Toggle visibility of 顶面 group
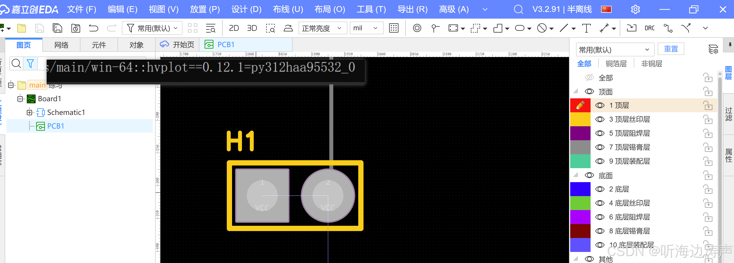Image resolution: width=734 pixels, height=263 pixels. click(x=589, y=92)
